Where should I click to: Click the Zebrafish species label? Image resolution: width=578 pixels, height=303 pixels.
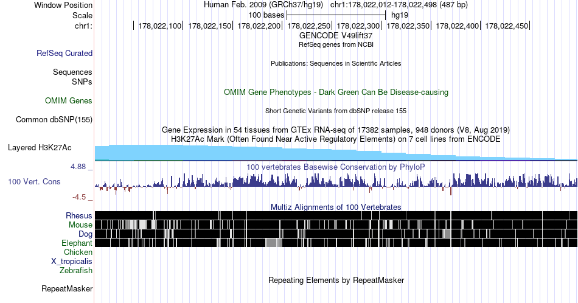coord(76,270)
